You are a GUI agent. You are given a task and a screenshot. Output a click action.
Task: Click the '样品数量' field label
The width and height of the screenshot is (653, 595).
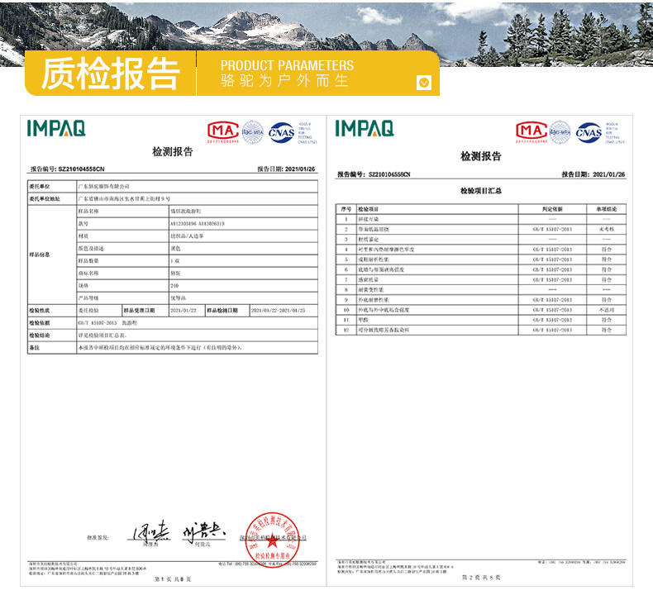[x=88, y=260]
